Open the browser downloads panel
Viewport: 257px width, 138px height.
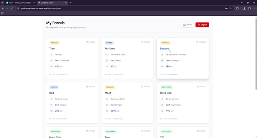245,9
